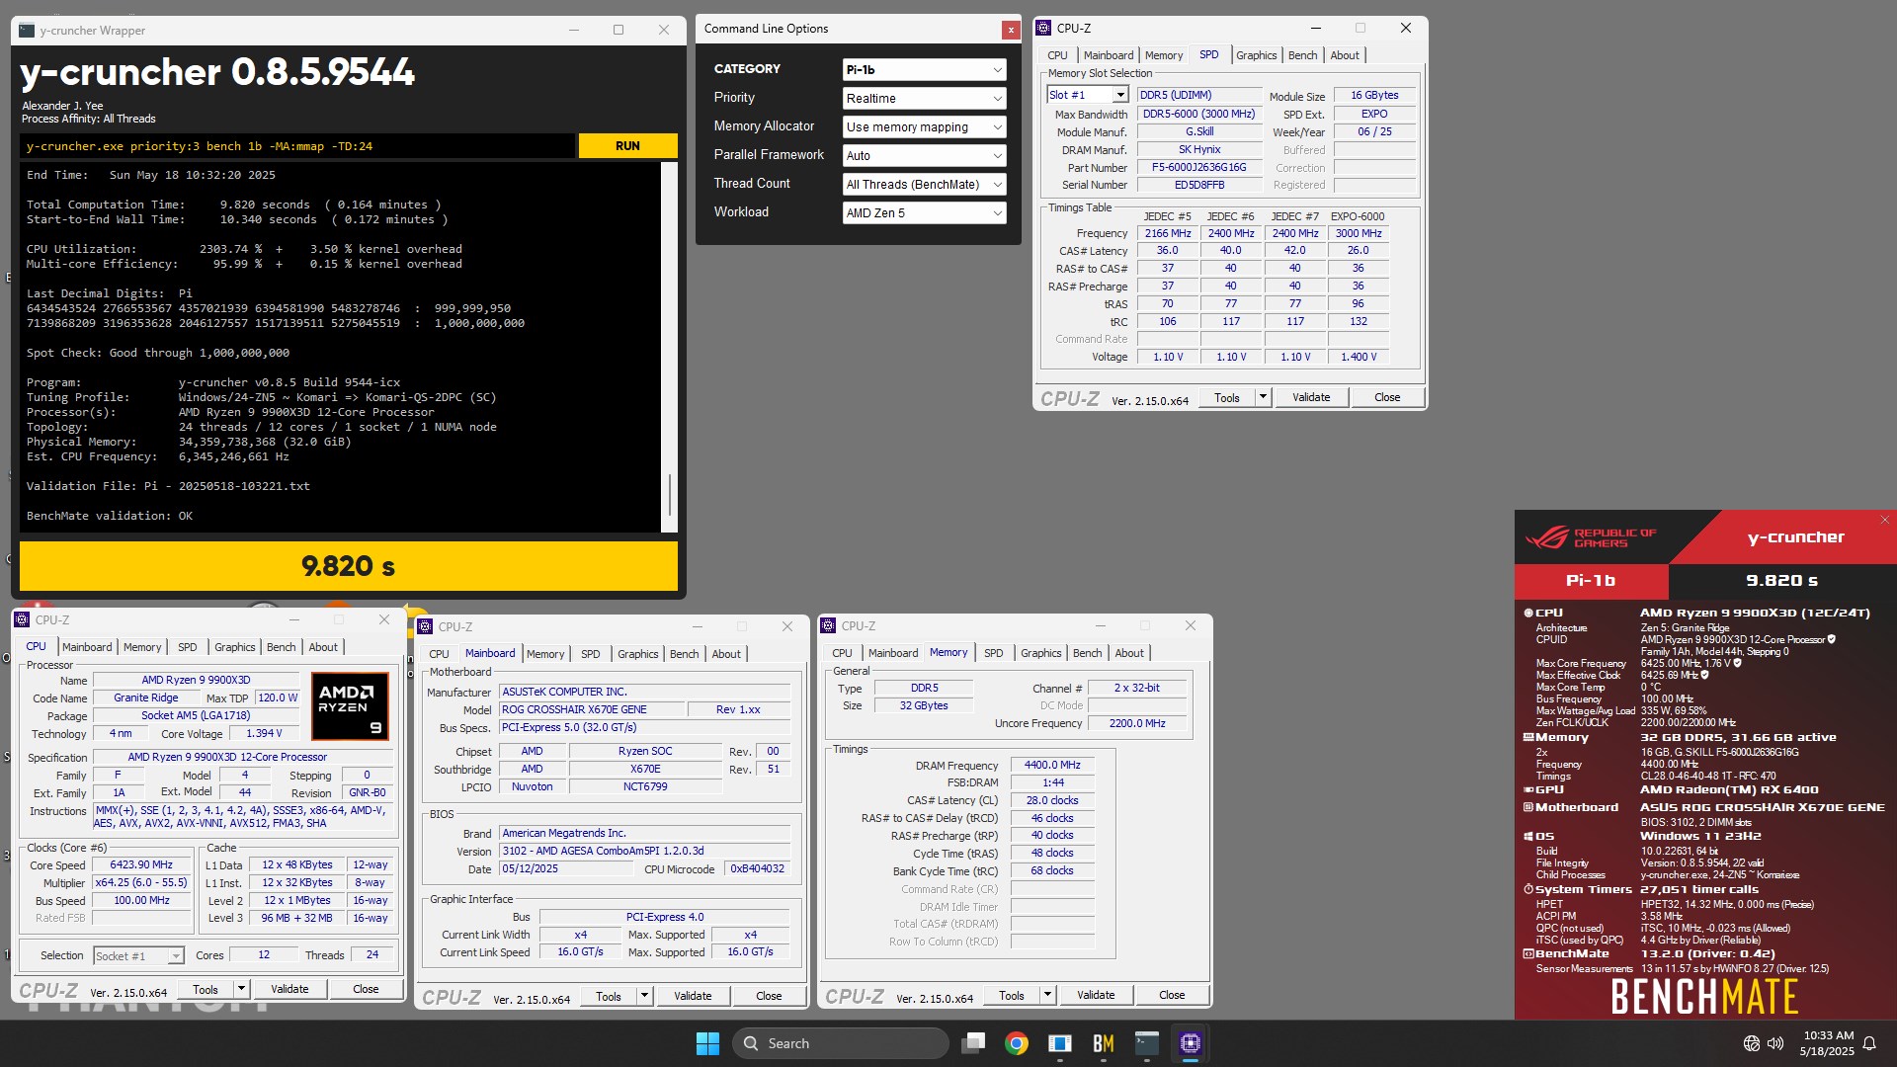Switch to Graphics tab in SPD window

click(x=1256, y=55)
